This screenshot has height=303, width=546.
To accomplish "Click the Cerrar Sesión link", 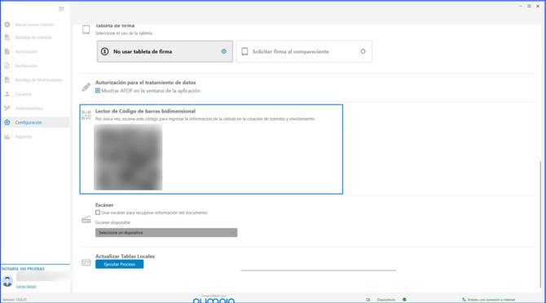I will [26, 287].
